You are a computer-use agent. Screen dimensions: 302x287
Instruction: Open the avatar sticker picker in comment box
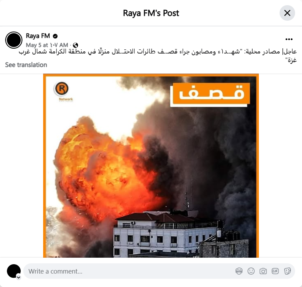(x=239, y=271)
